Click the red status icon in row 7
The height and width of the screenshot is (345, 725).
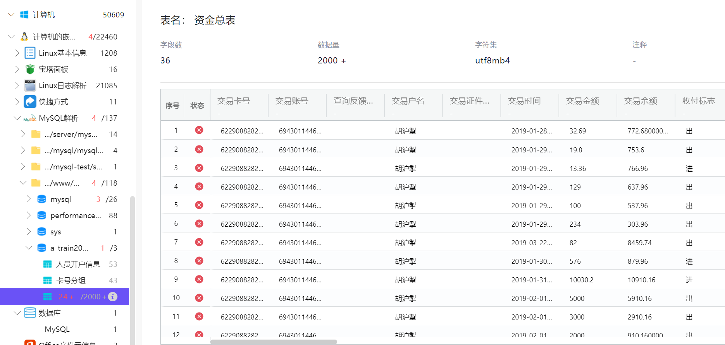pos(199,242)
